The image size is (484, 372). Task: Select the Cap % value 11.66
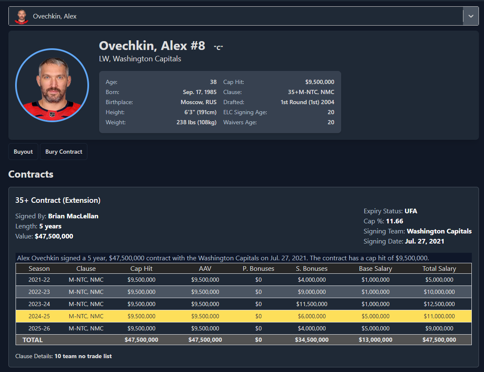(395, 221)
